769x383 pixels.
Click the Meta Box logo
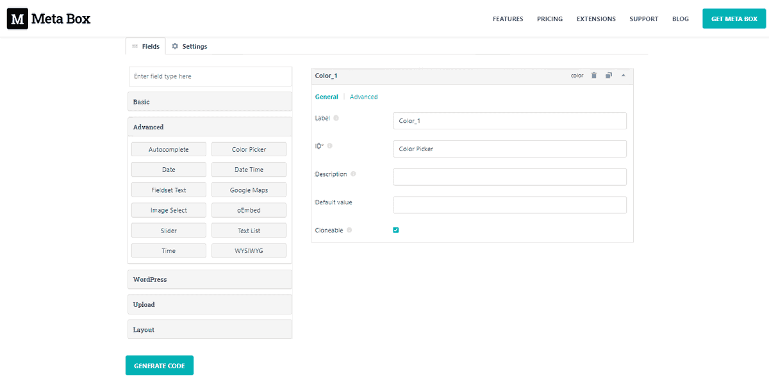click(x=49, y=19)
